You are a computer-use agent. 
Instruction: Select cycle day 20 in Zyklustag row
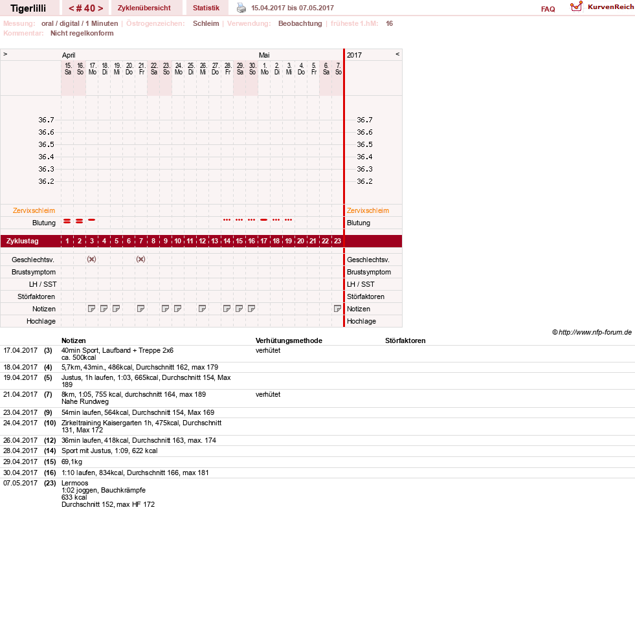300,241
